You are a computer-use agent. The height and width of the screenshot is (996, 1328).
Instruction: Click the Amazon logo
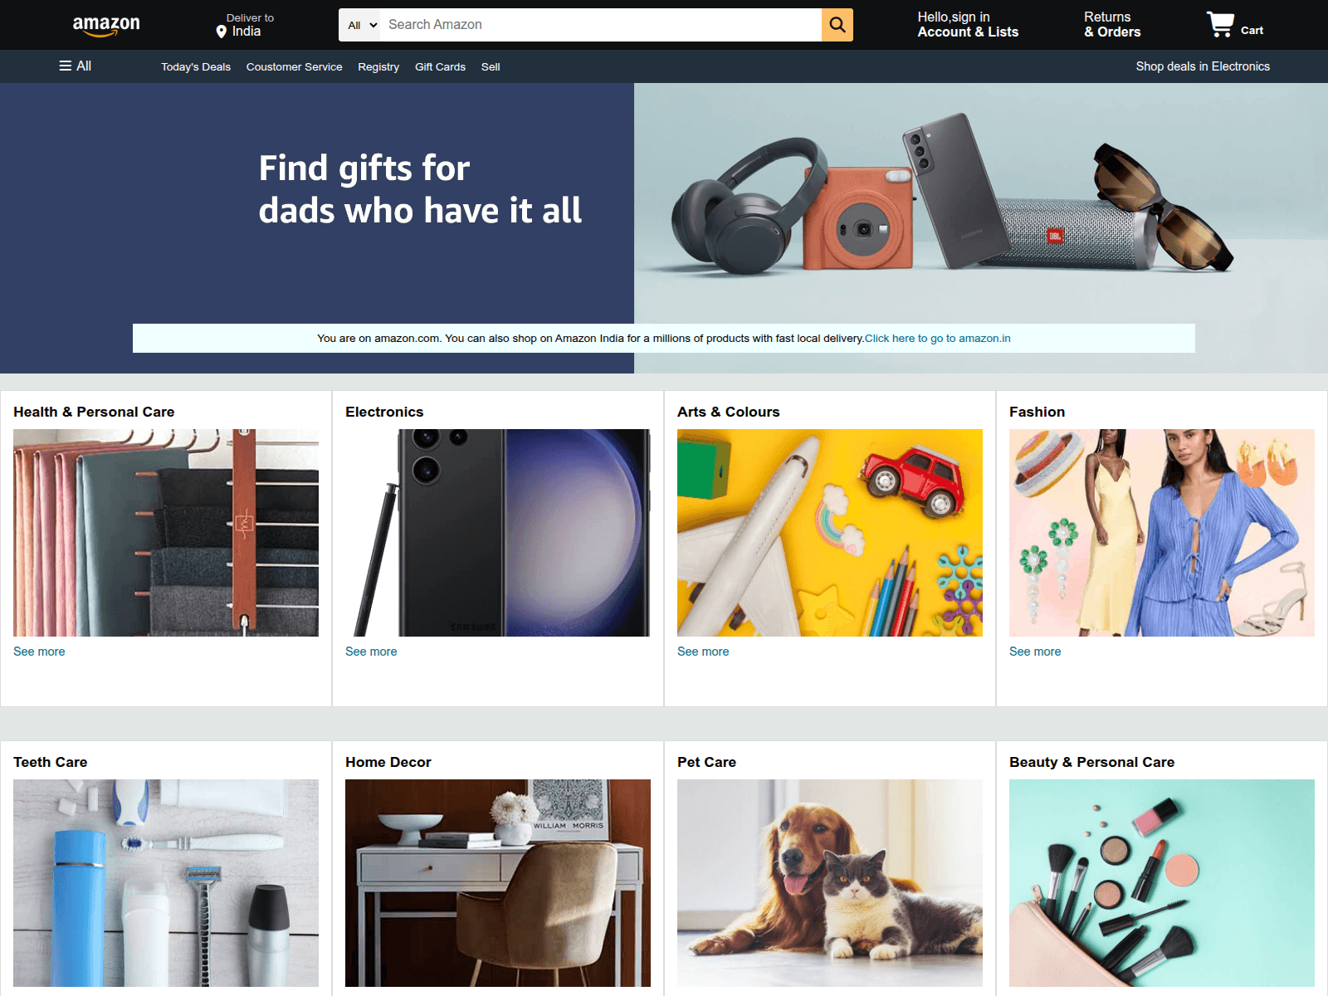click(x=106, y=26)
